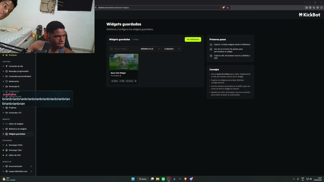
Task: Show hidden system tray icons
Action: (294, 179)
